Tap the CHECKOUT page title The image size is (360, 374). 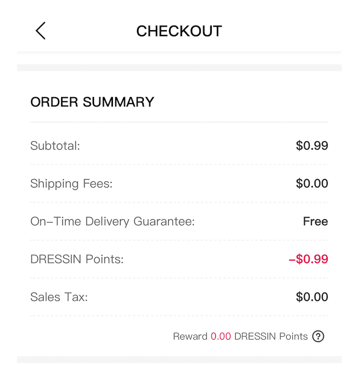[x=179, y=31]
